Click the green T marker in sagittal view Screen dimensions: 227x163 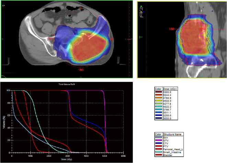tap(140, 37)
